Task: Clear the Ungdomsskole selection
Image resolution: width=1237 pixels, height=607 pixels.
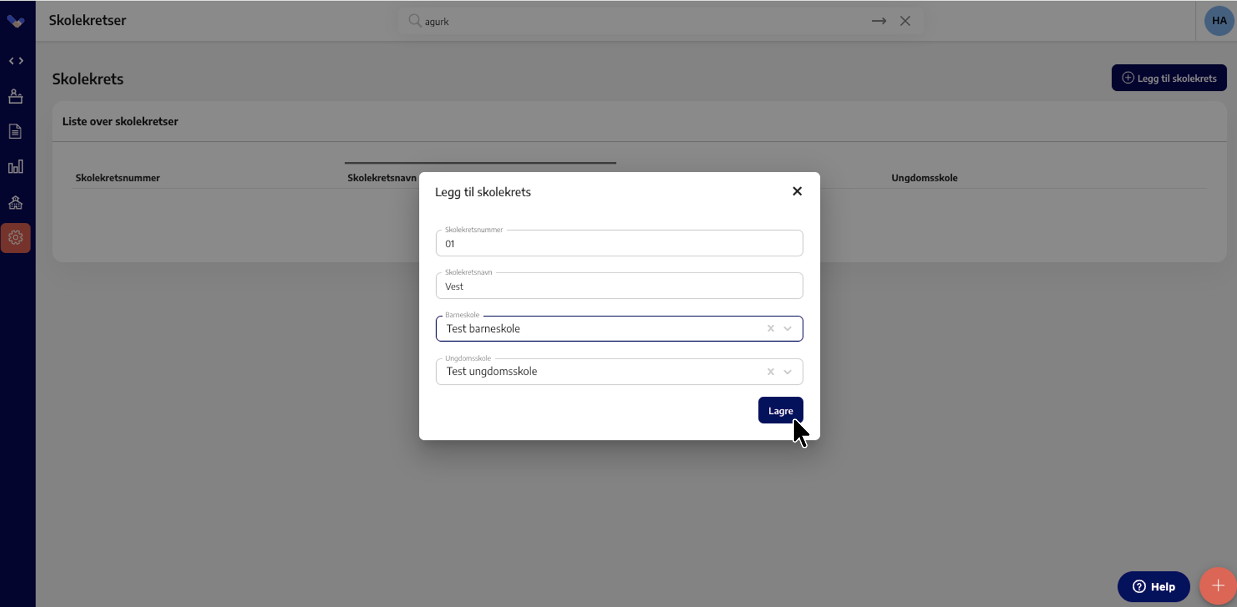Action: click(x=770, y=371)
